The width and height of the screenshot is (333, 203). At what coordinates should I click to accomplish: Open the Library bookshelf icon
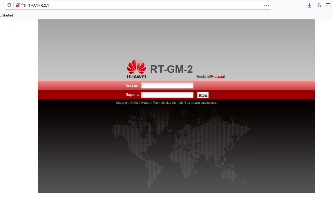pos(319,5)
